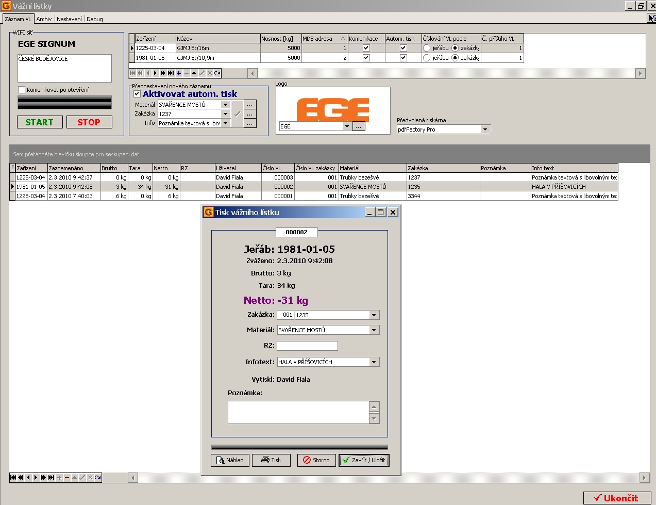Open the Nastavení tab
The height and width of the screenshot is (505, 656).
coord(69,19)
